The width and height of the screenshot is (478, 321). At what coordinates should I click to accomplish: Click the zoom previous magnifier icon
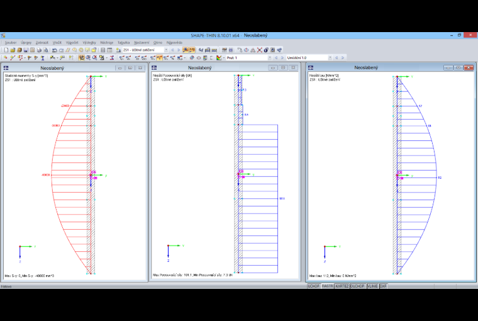tap(94, 57)
